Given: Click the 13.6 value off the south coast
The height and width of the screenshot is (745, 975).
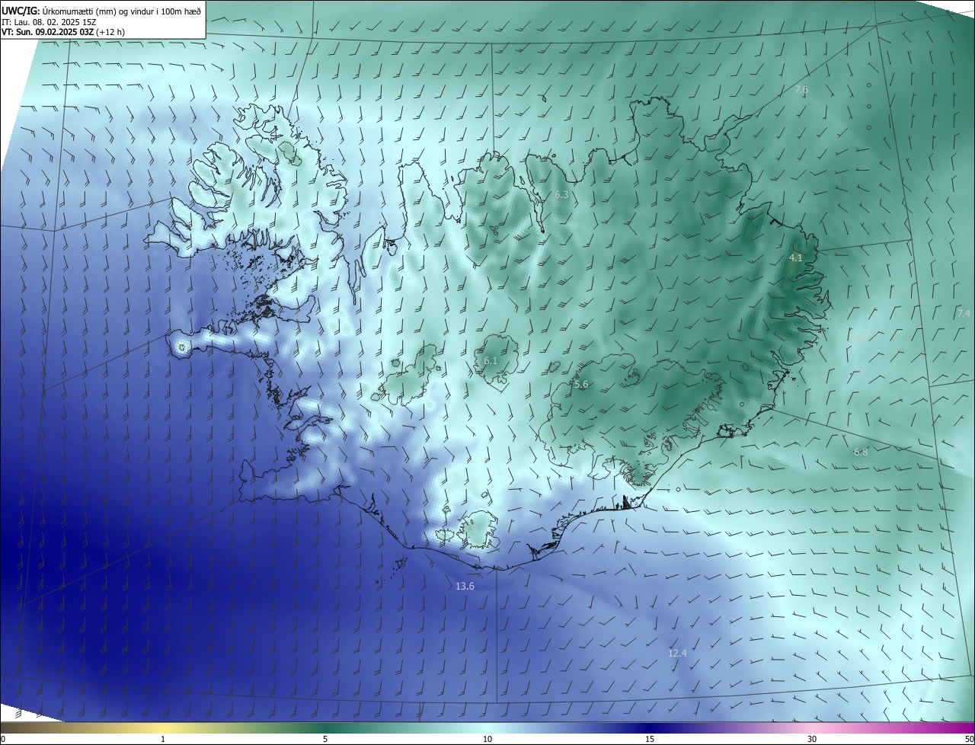Looking at the screenshot, I should coord(465,587).
